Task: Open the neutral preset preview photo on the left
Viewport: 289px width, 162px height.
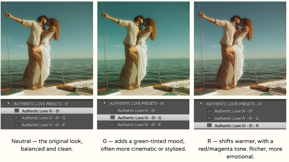Action: 47,49
